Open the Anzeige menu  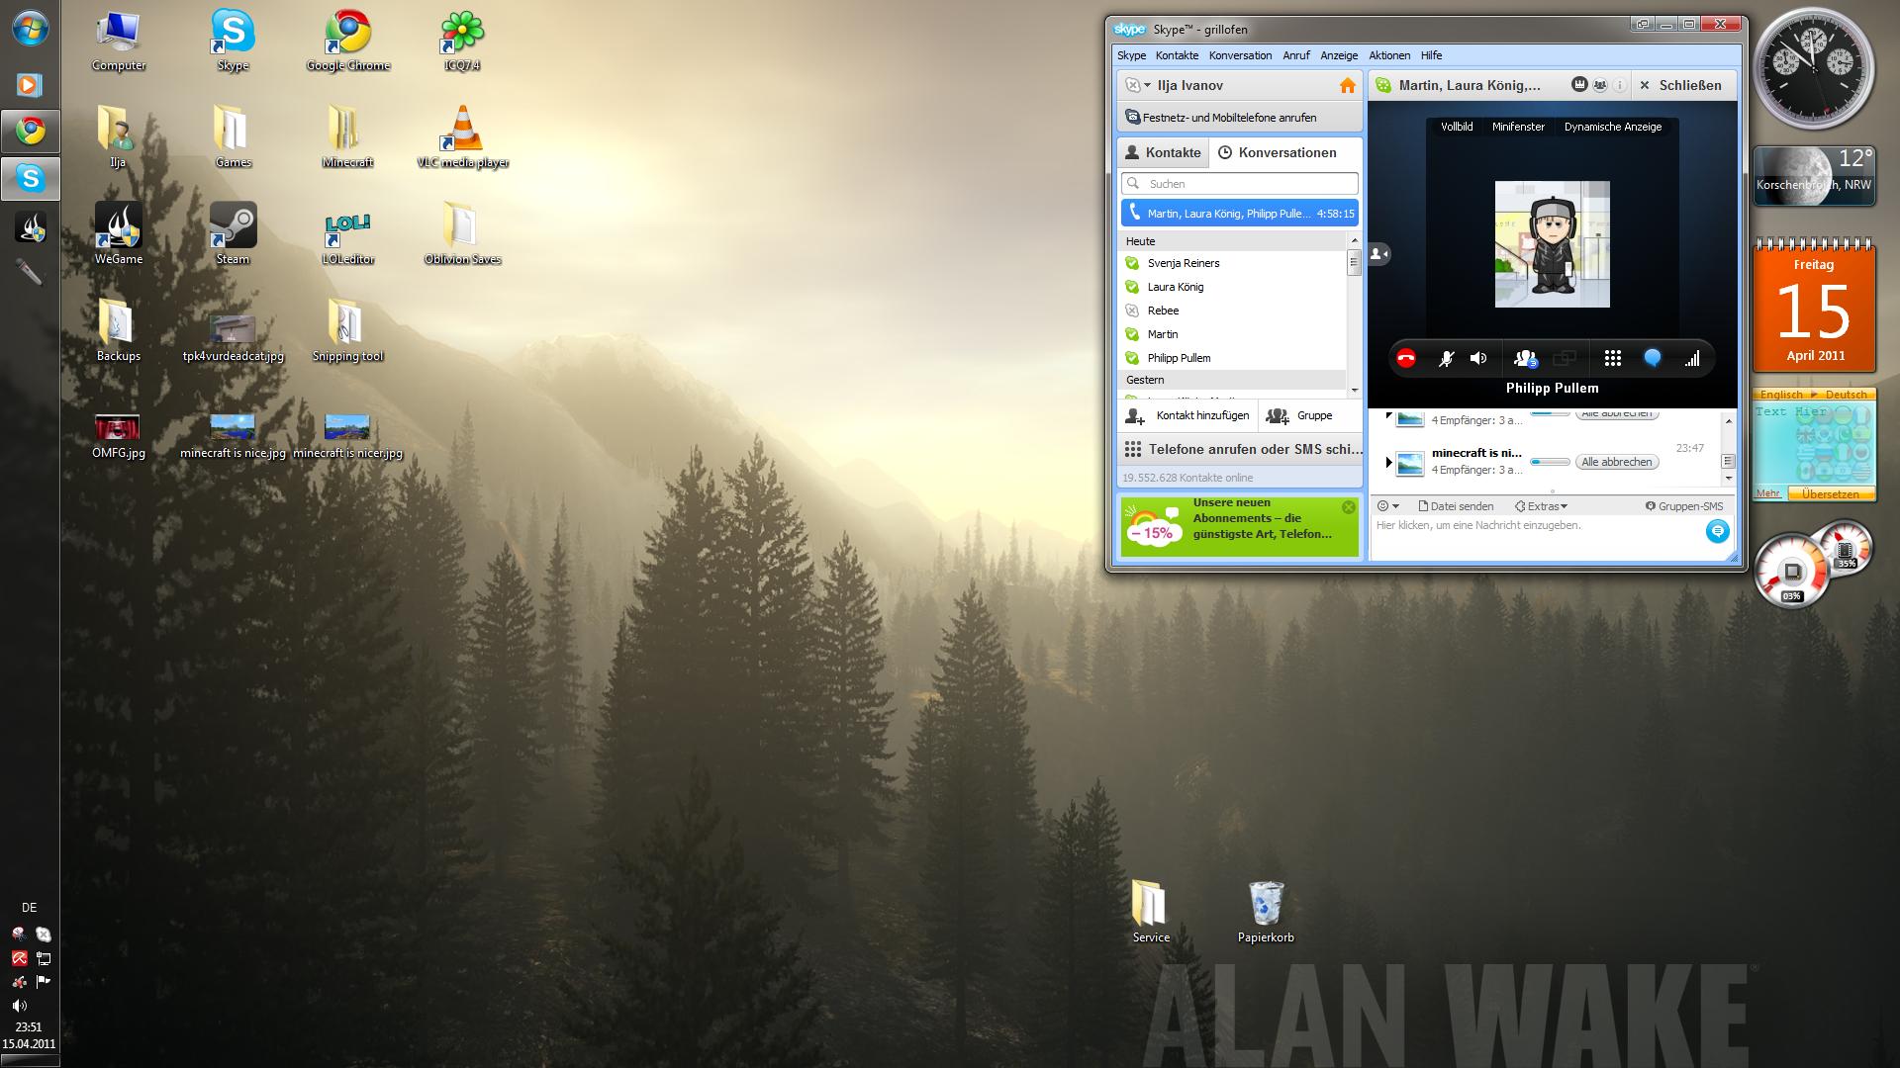(x=1339, y=55)
